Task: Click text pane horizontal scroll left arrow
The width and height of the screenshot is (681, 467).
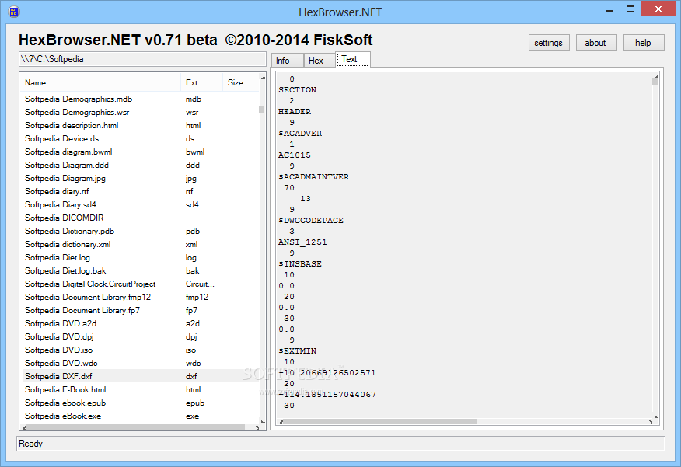Action: 281,422
